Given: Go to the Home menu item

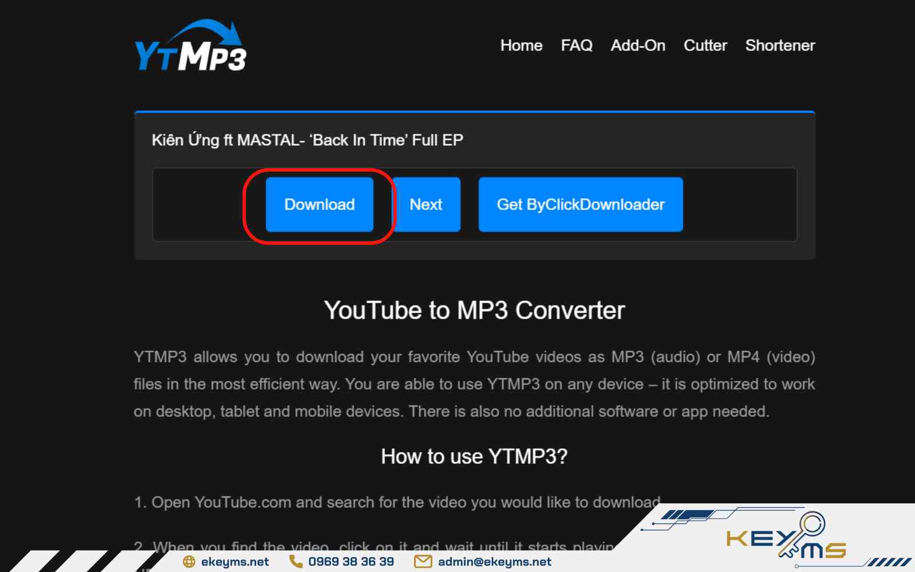Looking at the screenshot, I should coord(521,45).
